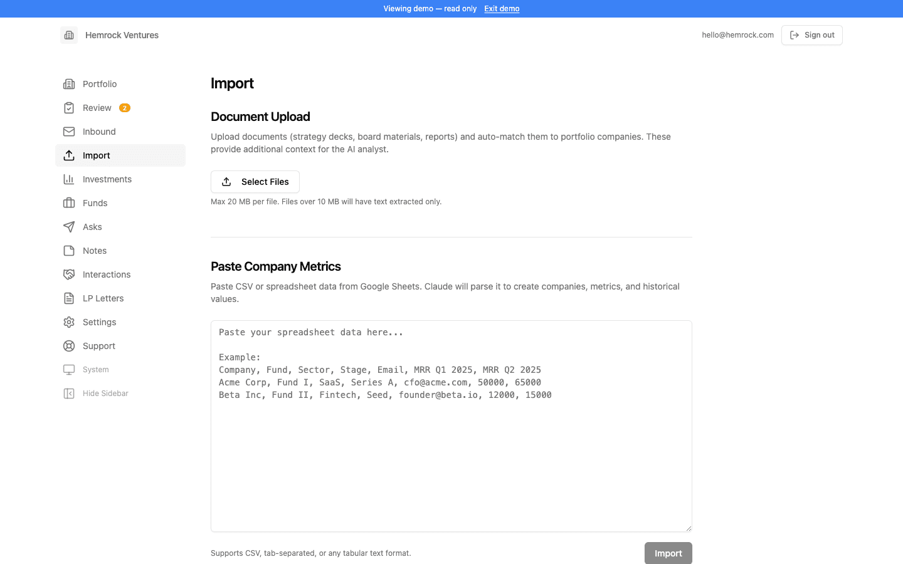This screenshot has height=564, width=903.
Task: Click the Investments bar chart icon
Action: [x=69, y=179]
